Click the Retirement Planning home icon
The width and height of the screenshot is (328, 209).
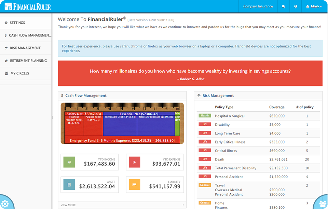6,61
